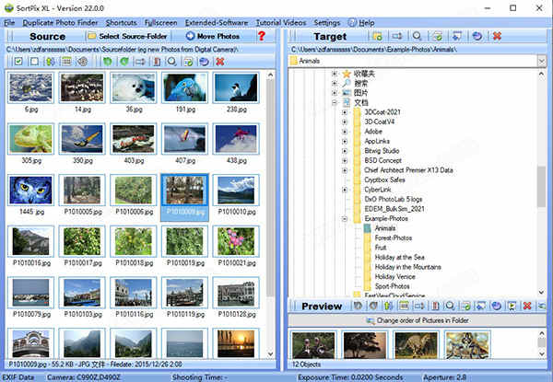Image resolution: width=553 pixels, height=382 pixels.
Task: Click Change order of Pictures in Folder
Action: pyautogui.click(x=418, y=320)
